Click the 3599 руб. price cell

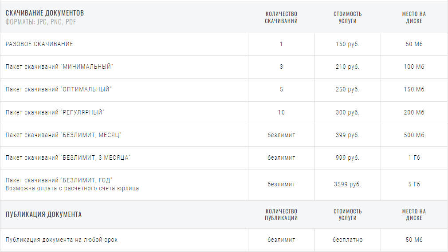click(347, 185)
